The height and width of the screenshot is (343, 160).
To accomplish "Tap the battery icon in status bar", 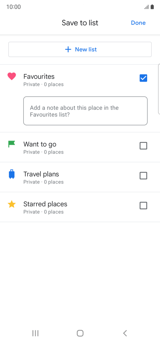I will click(152, 7).
